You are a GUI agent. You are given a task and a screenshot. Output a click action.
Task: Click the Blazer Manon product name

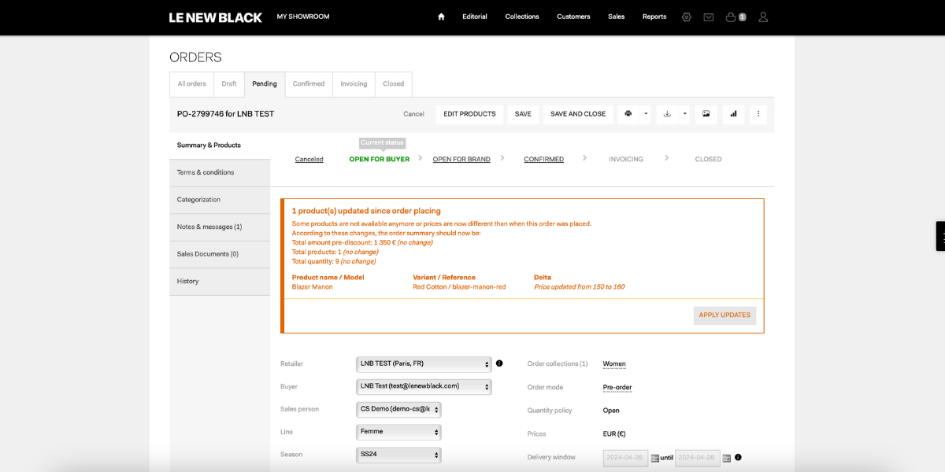(313, 287)
